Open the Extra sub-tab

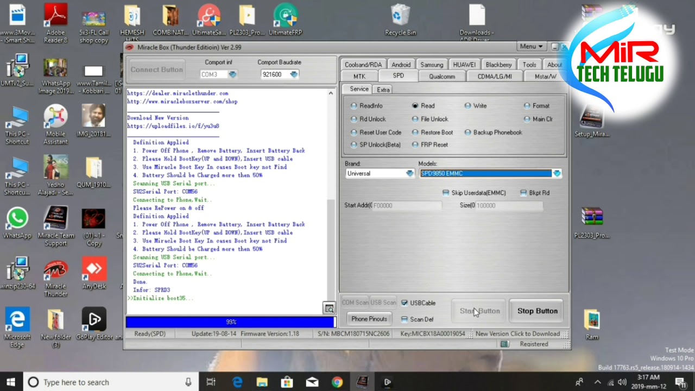[383, 90]
